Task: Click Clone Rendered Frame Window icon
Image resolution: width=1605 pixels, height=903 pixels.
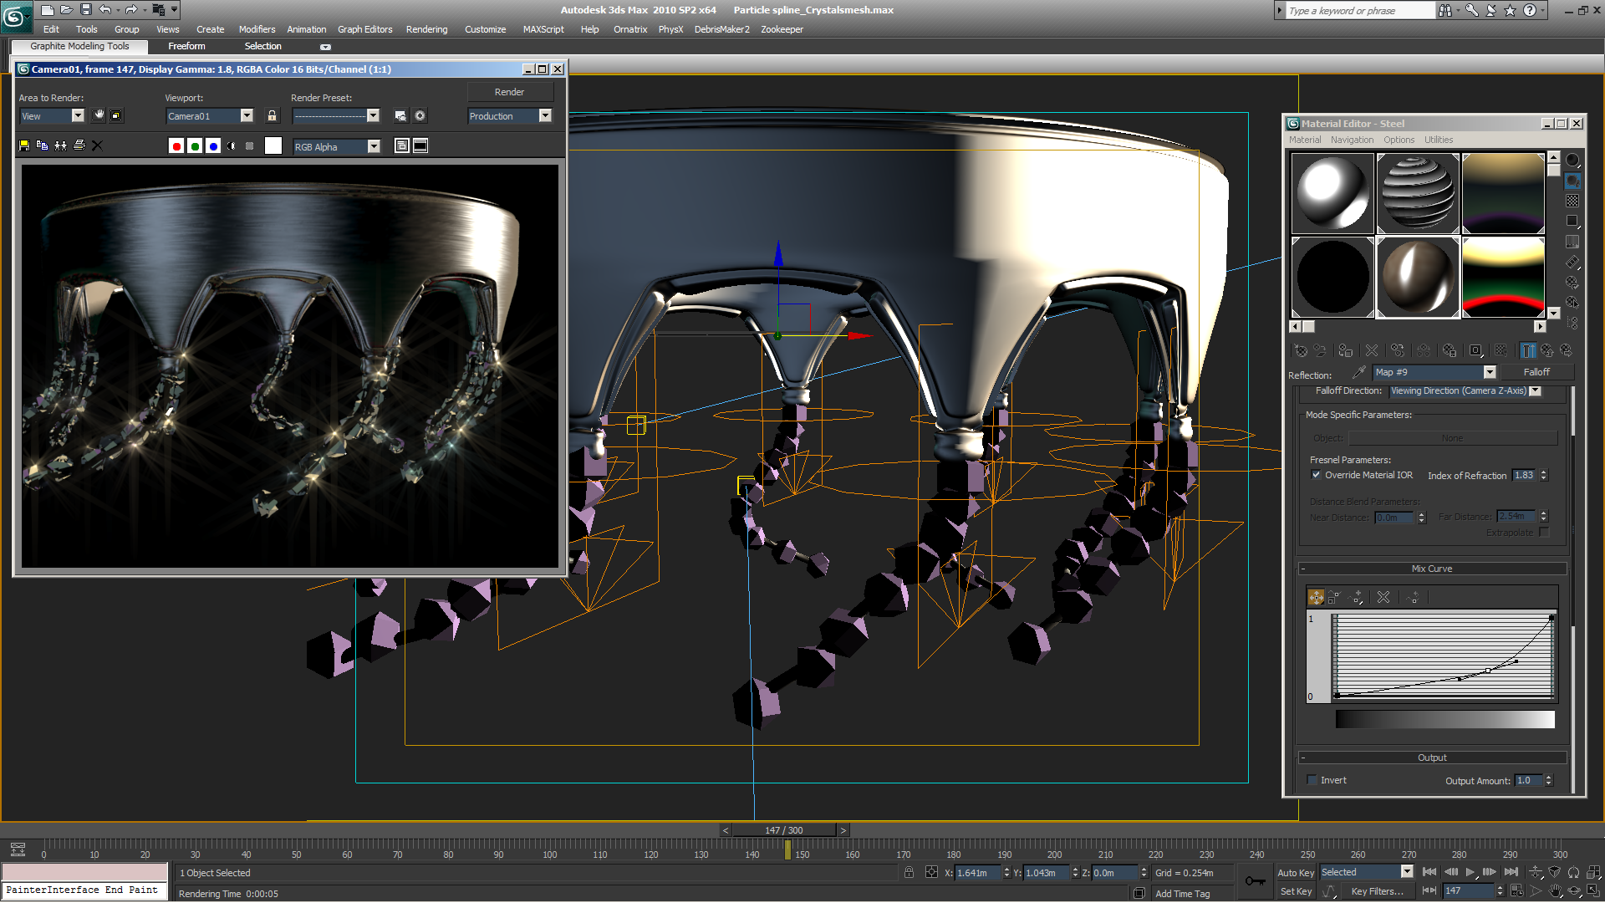Action: click(x=60, y=145)
